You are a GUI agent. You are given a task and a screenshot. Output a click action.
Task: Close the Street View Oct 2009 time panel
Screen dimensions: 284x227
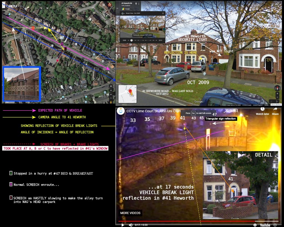(x=163, y=13)
